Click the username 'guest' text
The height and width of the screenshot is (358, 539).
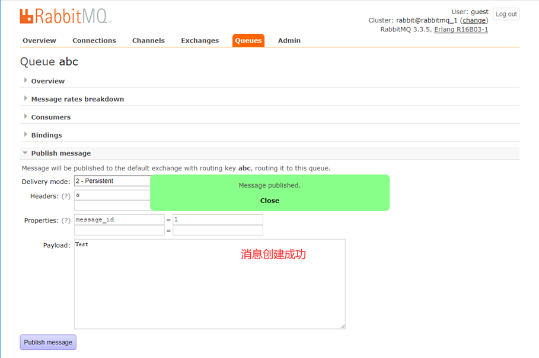(480, 12)
